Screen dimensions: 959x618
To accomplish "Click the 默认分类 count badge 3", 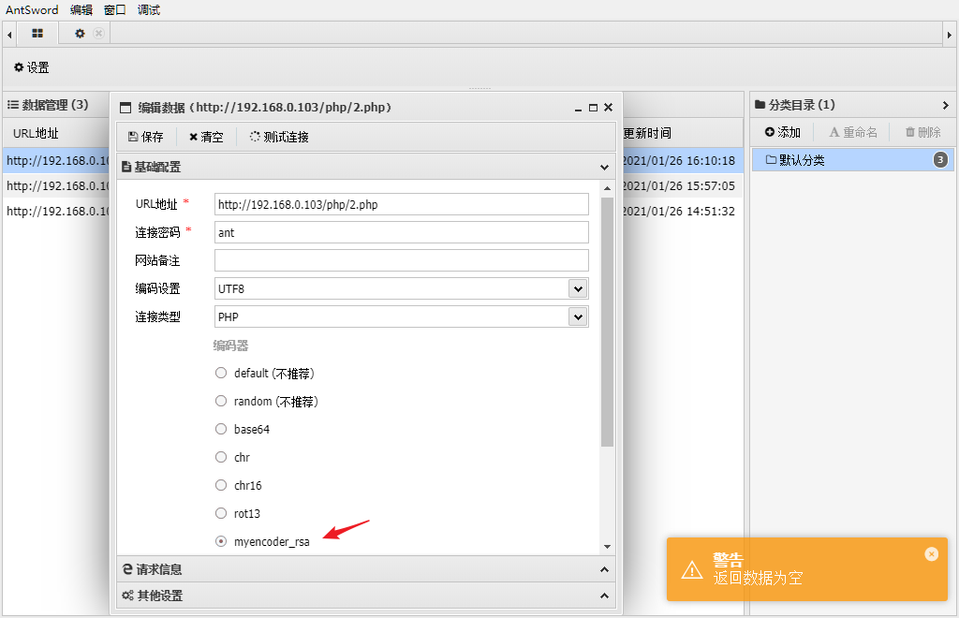I will [x=940, y=160].
